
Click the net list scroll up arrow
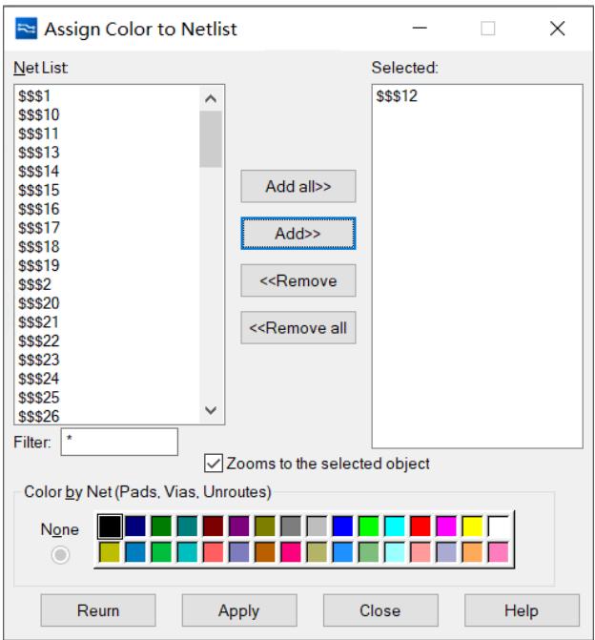(211, 98)
